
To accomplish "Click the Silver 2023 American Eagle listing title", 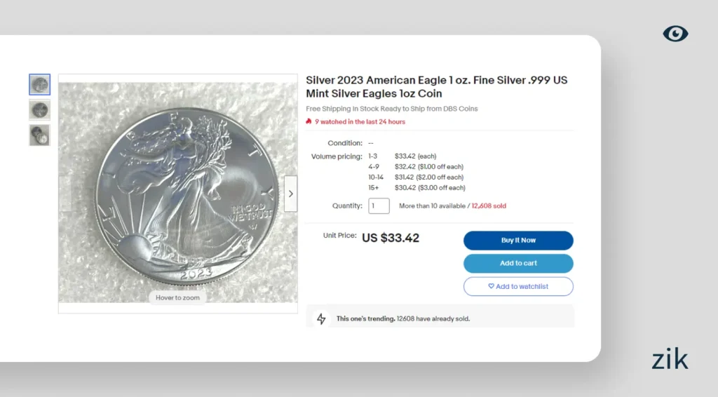I will pos(436,87).
